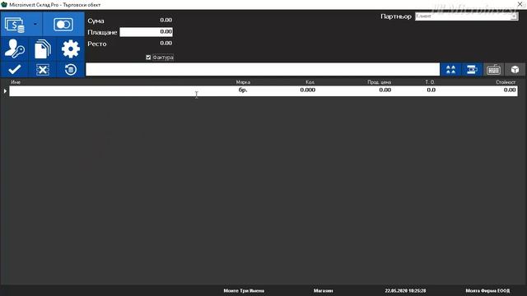Screen dimensions: 527x296
Task: Toggle the Фактура checkbox
Action: (148, 58)
